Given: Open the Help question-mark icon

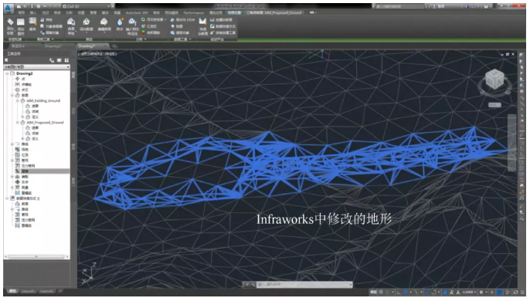Looking at the screenshot, I should tap(487, 6).
